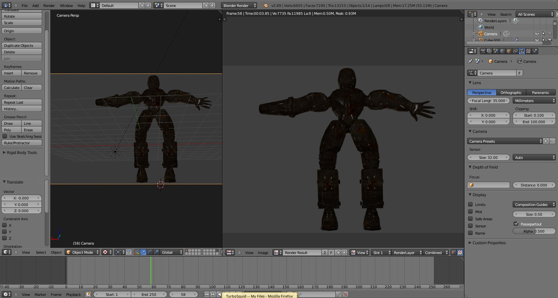Click the Blender logo splash icon
This screenshot has width=558, height=298.
[x=265, y=6]
